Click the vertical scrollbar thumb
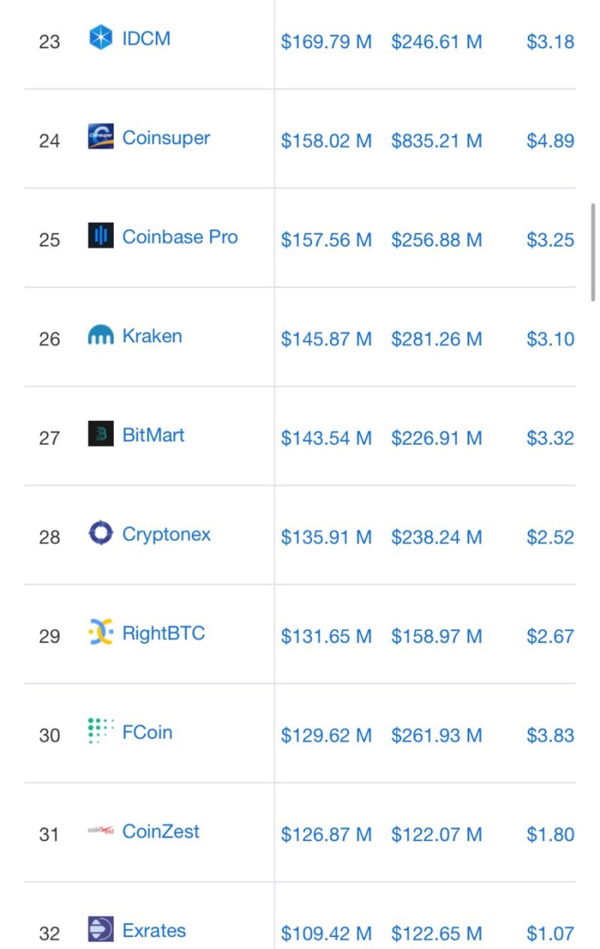The height and width of the screenshot is (949, 600). tap(593, 251)
